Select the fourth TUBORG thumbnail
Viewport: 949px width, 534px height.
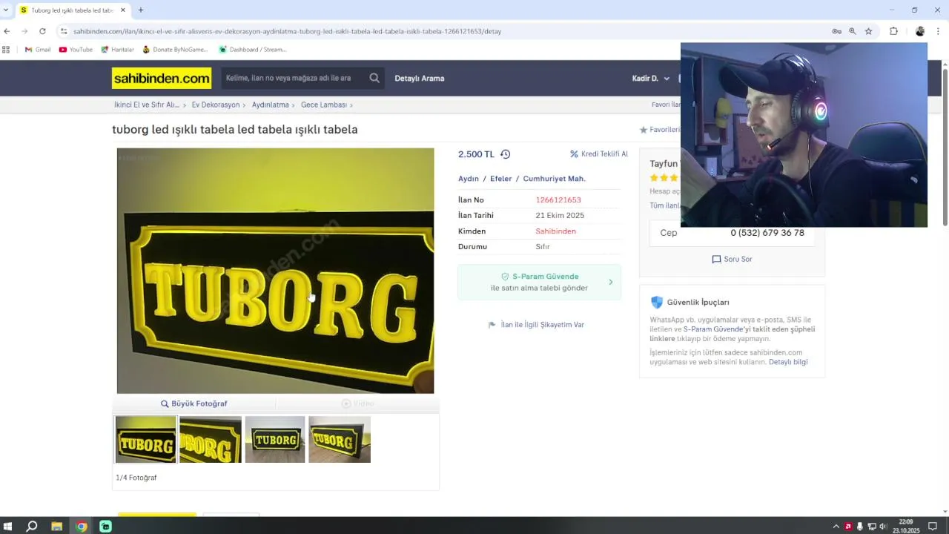340,439
